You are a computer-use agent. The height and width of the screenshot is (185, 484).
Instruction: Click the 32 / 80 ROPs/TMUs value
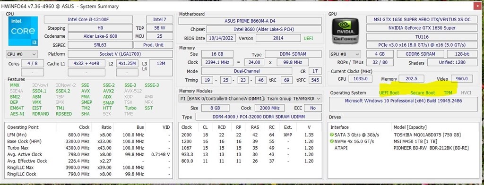tap(380, 62)
